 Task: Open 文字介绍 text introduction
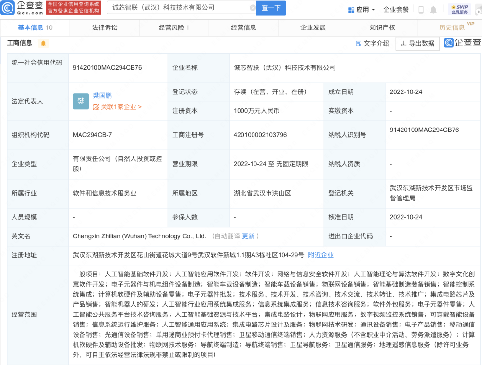pos(372,43)
